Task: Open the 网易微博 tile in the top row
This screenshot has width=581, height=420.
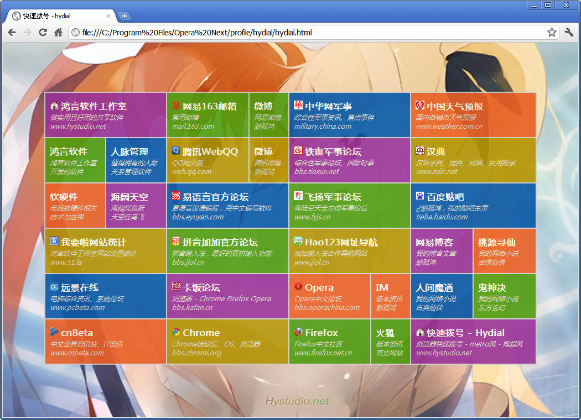Action: pos(268,115)
